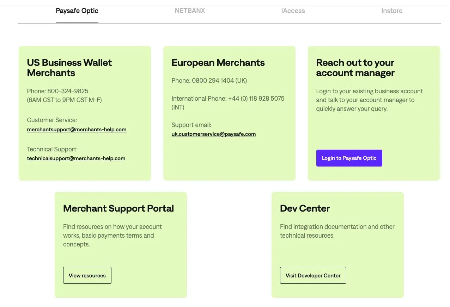Image resolution: width=450 pixels, height=307 pixels.
Task: Select US Business Wallet Merchants heading
Action: click(x=69, y=68)
